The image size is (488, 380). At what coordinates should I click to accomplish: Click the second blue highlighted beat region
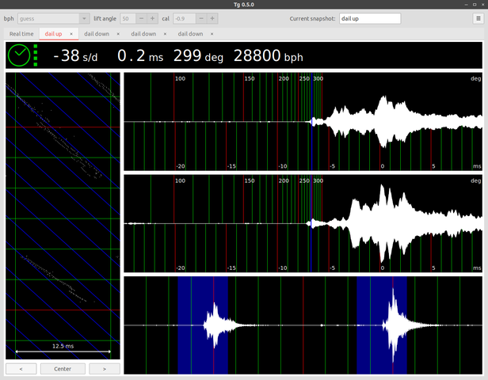click(x=382, y=325)
